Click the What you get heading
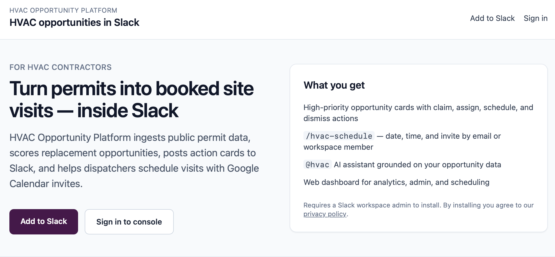 tap(334, 85)
